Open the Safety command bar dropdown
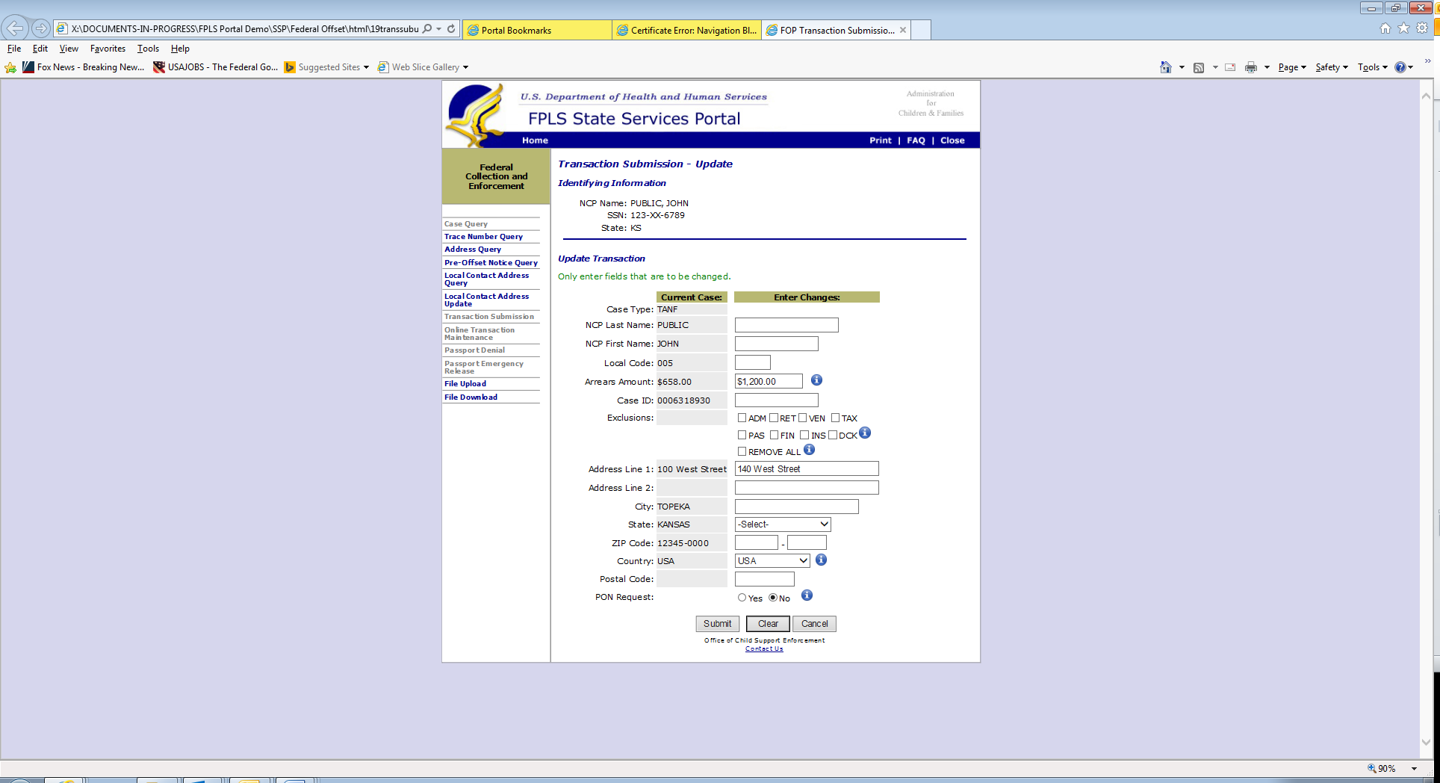 click(1332, 67)
